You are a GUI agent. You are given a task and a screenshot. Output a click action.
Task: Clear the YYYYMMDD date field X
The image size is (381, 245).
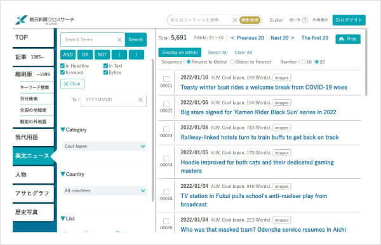140,100
